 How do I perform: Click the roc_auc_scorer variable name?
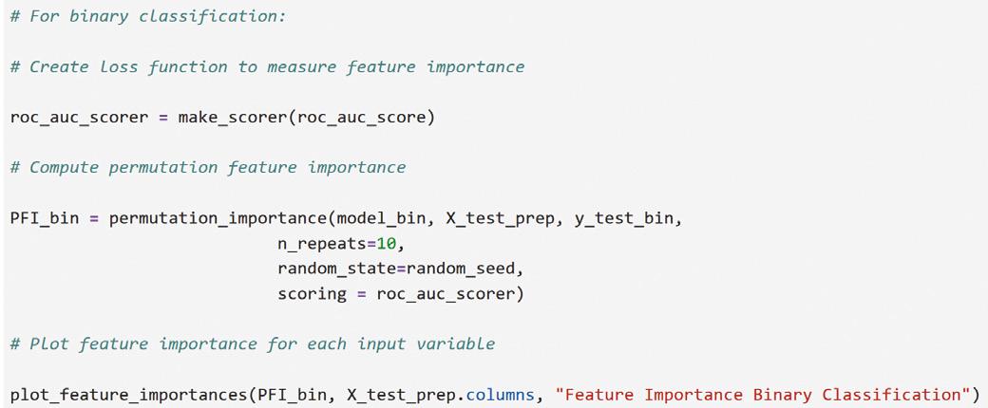[x=80, y=118]
